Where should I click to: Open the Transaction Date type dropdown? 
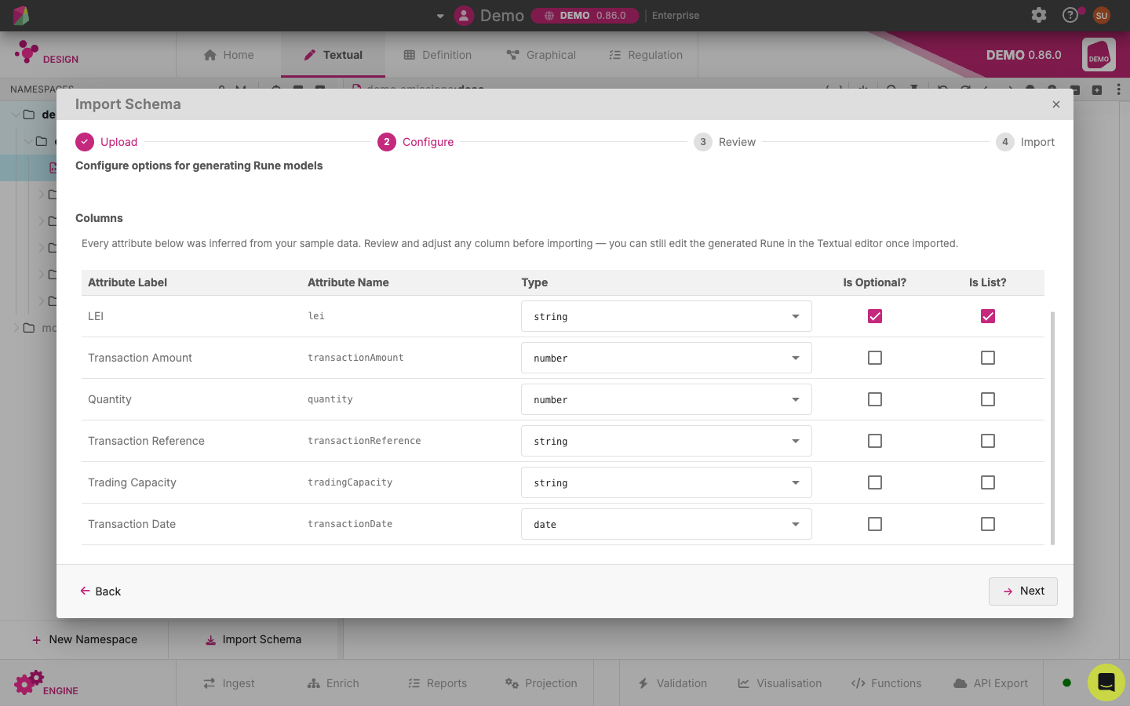coord(666,524)
